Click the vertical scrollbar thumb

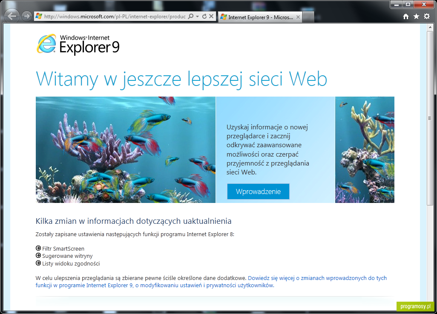[x=430, y=118]
